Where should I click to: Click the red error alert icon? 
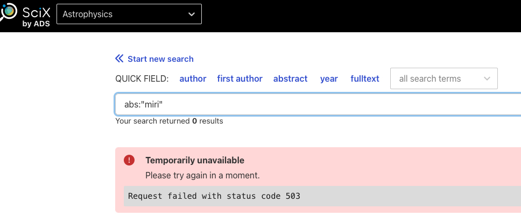[129, 160]
